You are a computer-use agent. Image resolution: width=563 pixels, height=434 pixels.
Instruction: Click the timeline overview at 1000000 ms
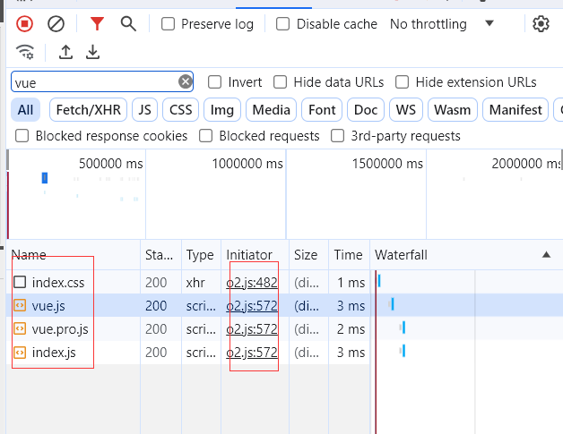tap(240, 165)
